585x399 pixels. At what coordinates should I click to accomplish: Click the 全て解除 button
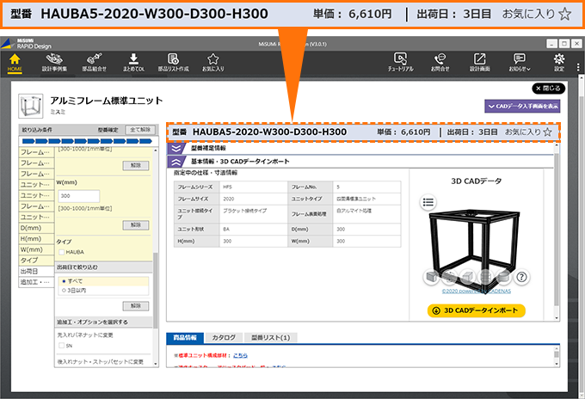tap(139, 129)
